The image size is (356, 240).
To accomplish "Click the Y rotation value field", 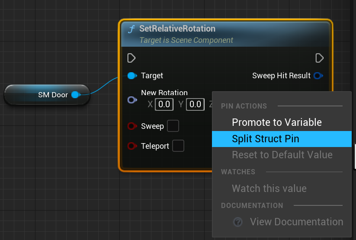I will pos(196,104).
